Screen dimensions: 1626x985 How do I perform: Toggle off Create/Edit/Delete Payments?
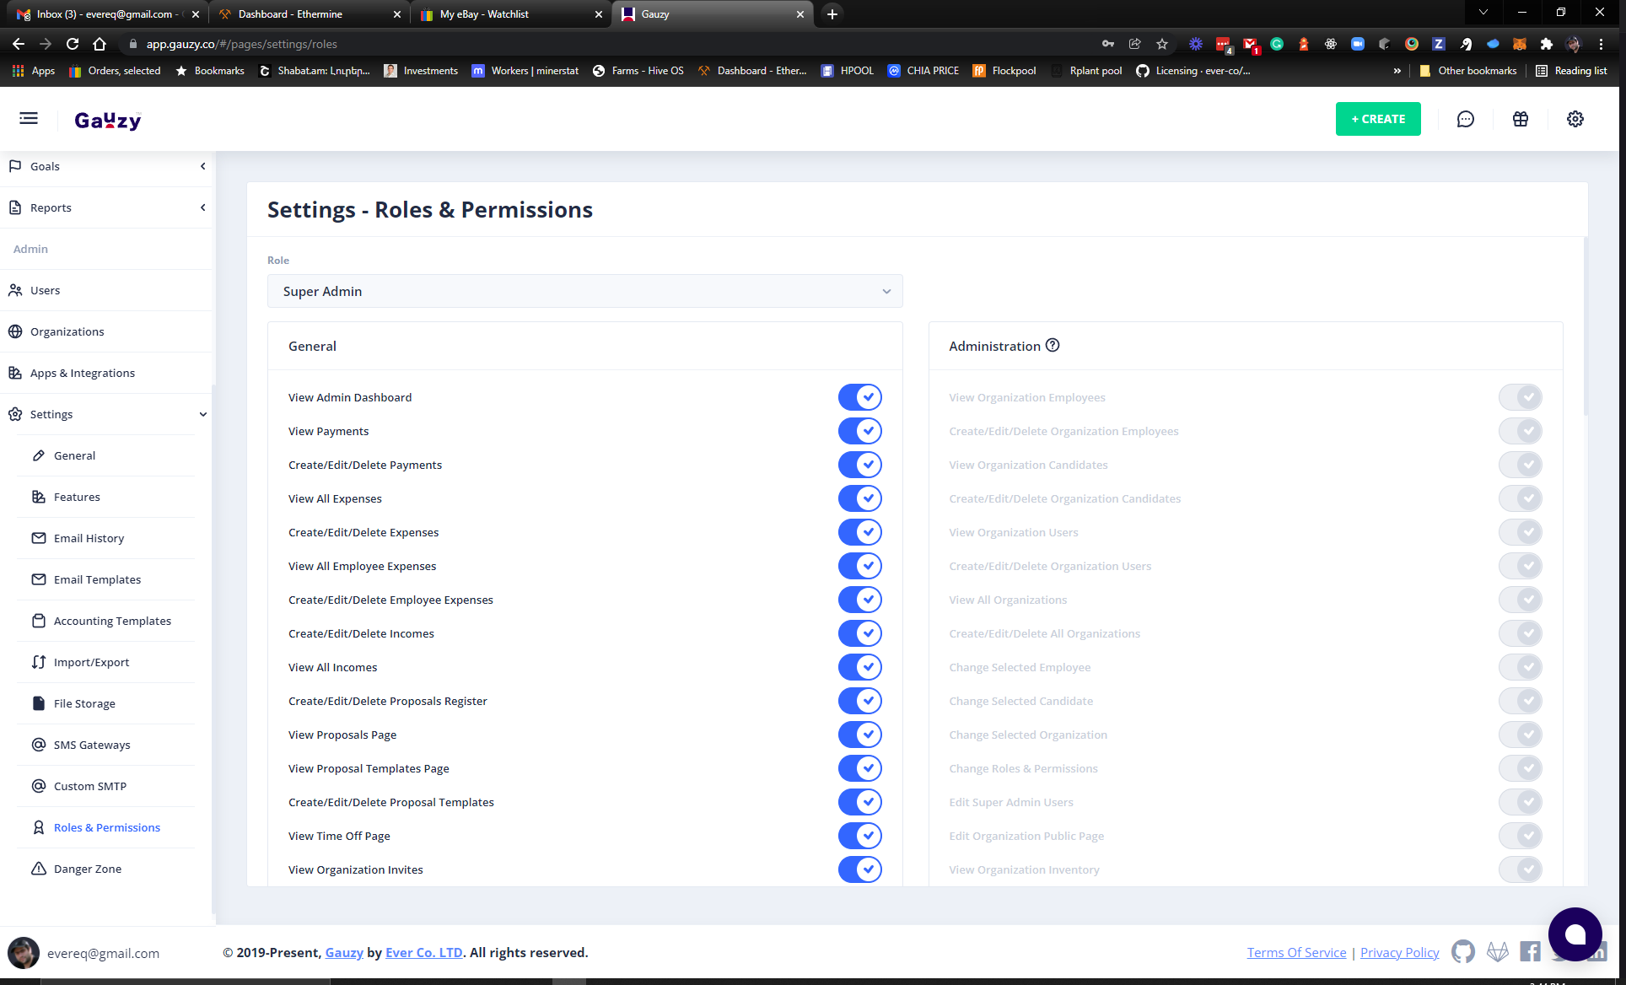pyautogui.click(x=859, y=464)
